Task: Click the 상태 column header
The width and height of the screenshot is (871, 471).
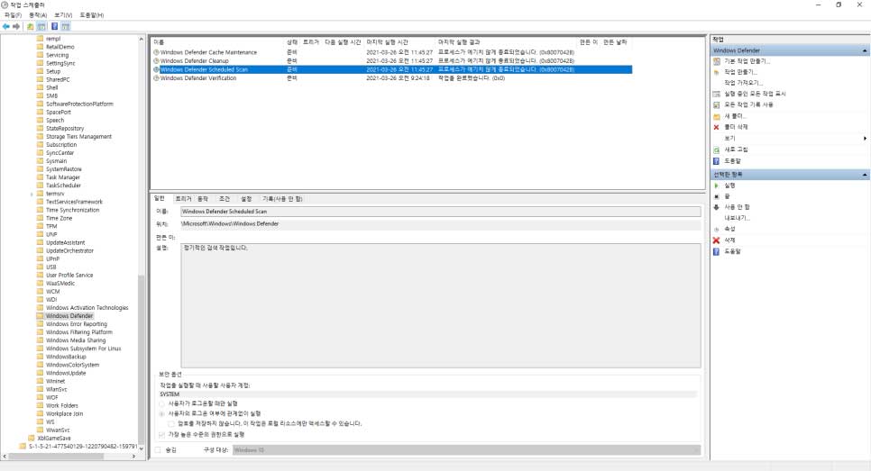Action: [292, 42]
